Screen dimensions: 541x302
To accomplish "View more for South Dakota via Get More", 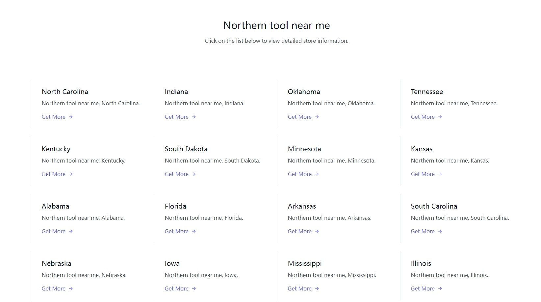I will coord(180,174).
